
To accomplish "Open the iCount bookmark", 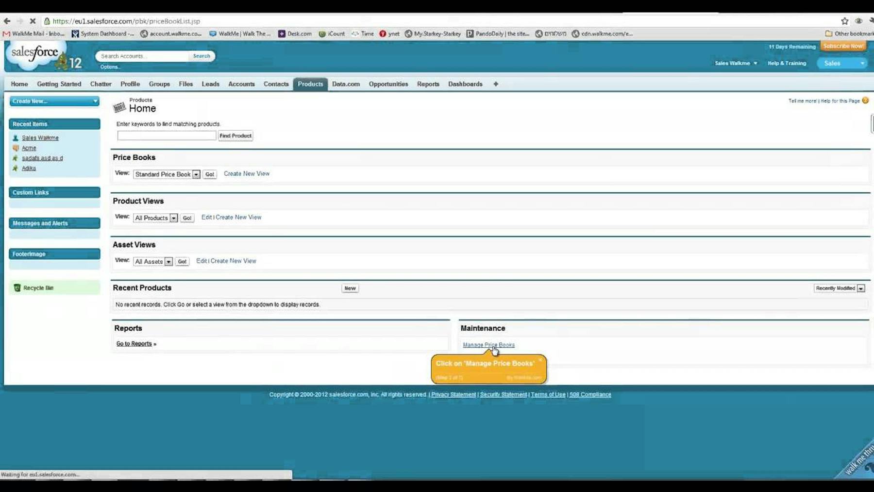I will coord(332,34).
